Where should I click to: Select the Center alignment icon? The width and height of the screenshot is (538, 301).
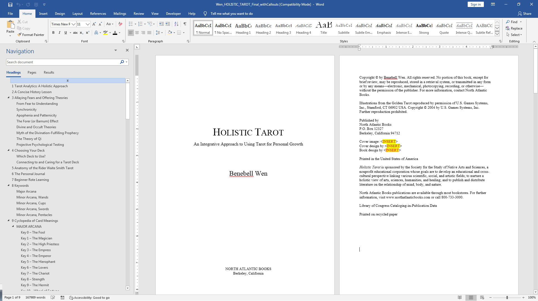point(137,33)
